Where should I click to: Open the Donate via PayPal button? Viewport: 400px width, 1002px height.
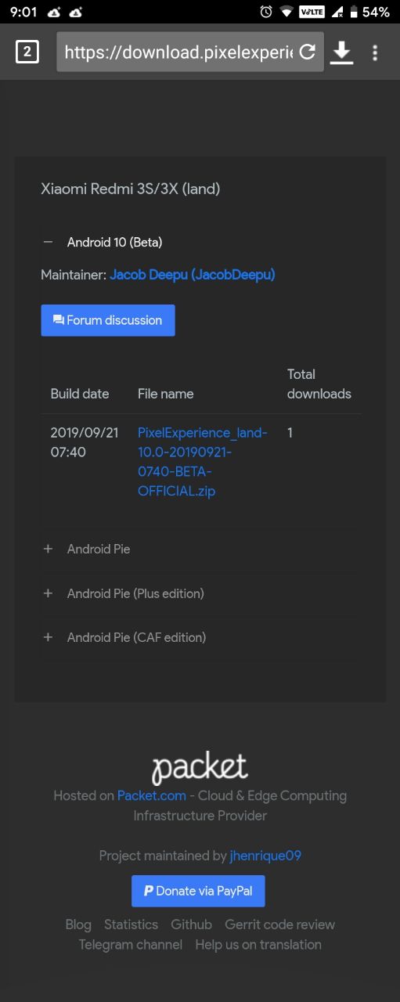pos(198,891)
